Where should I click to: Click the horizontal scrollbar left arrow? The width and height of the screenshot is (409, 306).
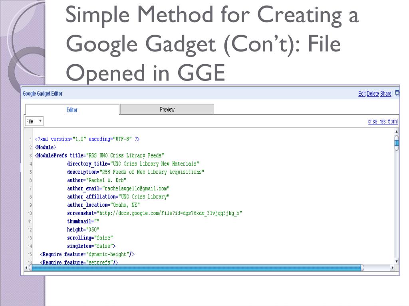(x=26, y=267)
